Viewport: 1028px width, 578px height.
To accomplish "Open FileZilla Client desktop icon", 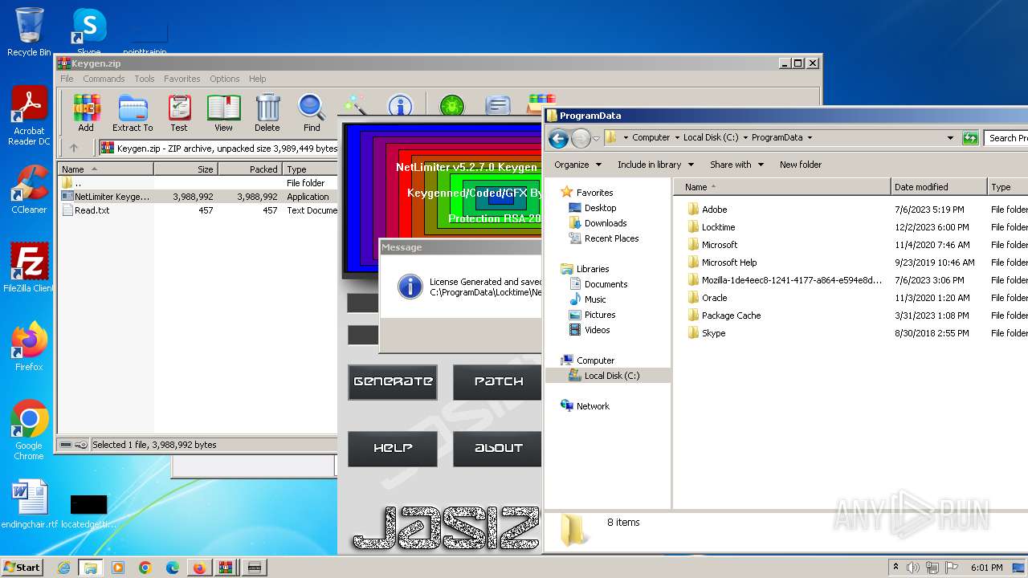I will [x=29, y=267].
